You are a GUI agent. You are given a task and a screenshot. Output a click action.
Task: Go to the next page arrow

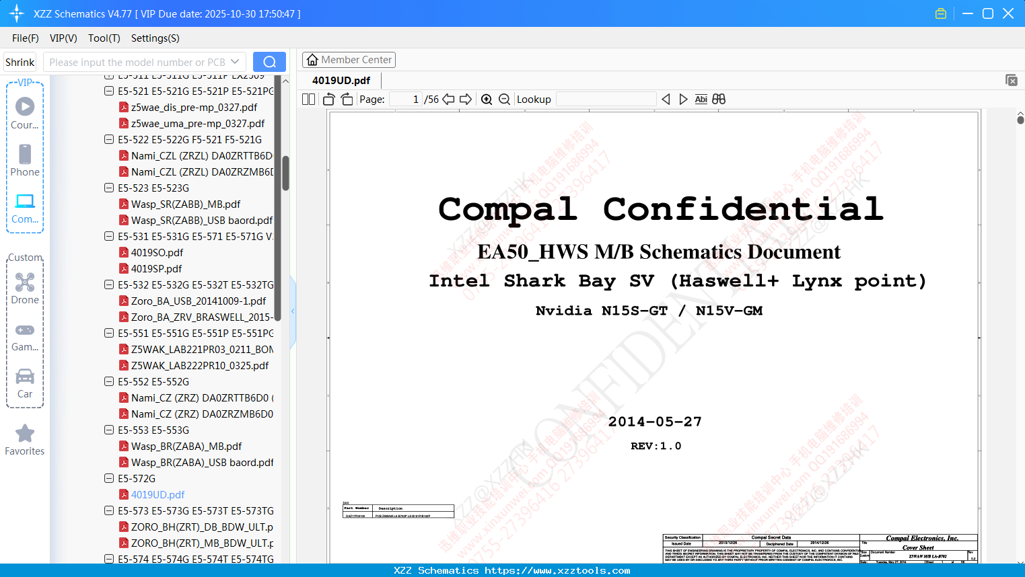pos(466,100)
